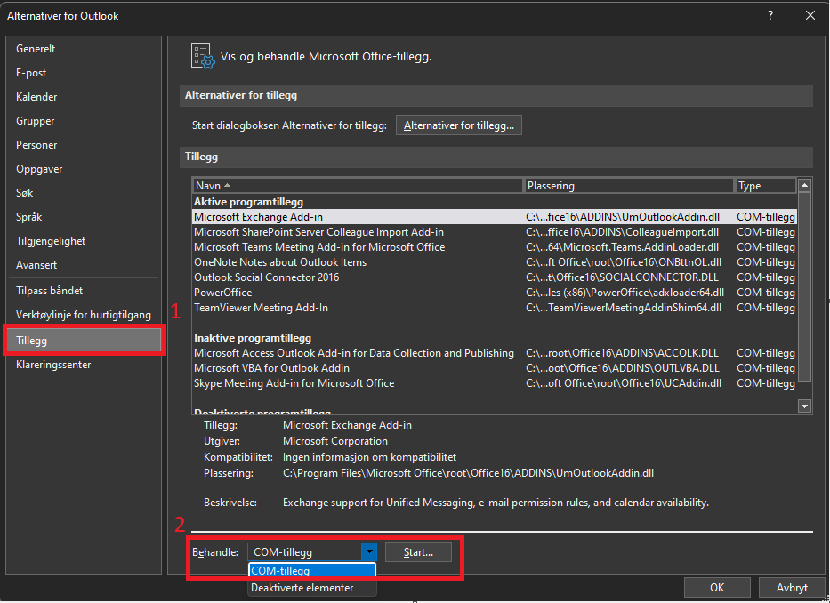Cancel with the Avbryt button
This screenshot has width=830, height=603.
792,587
